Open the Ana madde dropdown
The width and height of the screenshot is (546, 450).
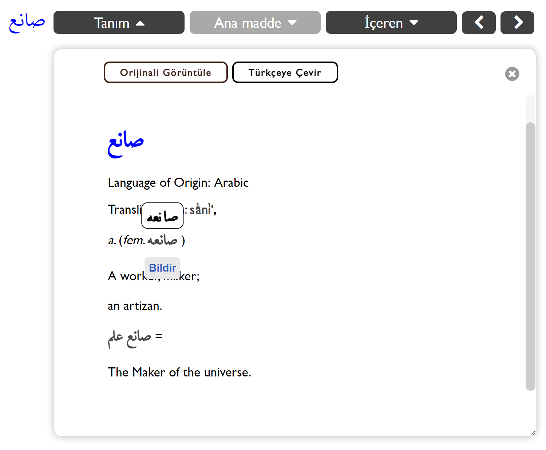pyautogui.click(x=255, y=23)
